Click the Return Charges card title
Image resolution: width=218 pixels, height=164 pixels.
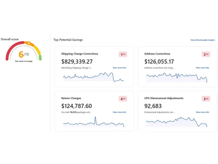[71, 98]
